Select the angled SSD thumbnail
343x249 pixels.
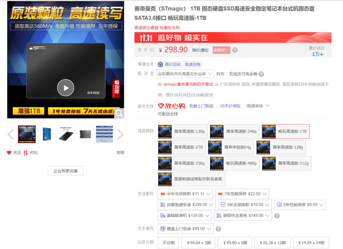coord(66,134)
